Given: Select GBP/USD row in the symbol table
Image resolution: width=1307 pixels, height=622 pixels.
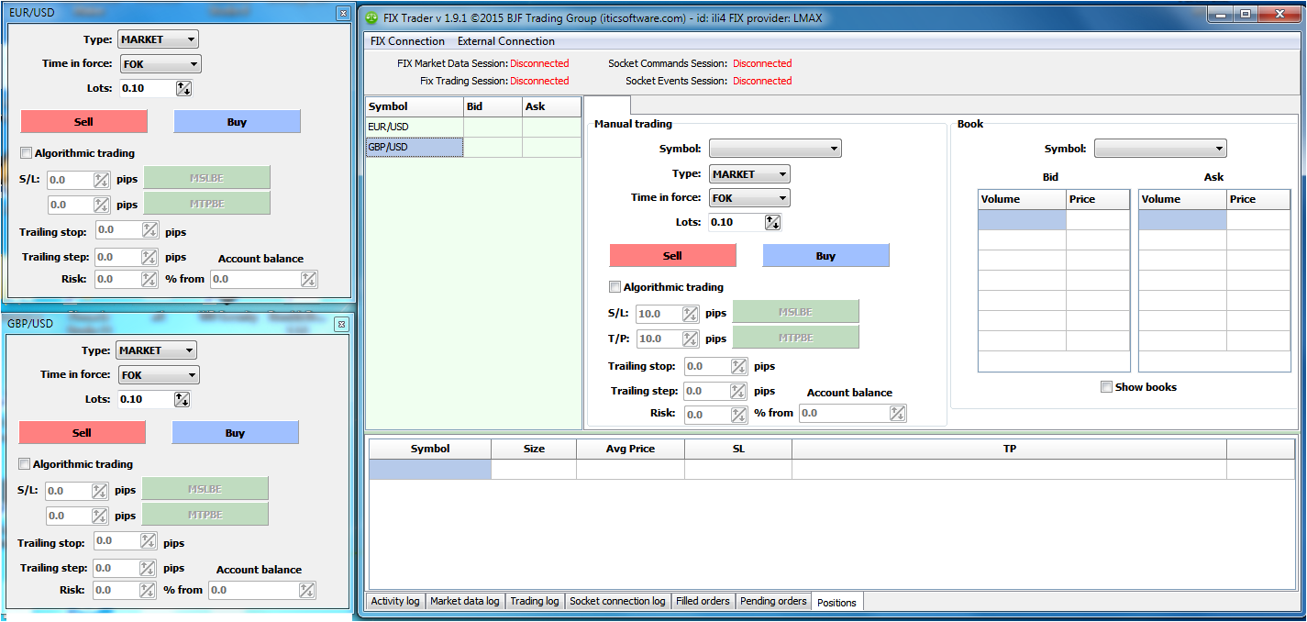Looking at the screenshot, I should (473, 147).
